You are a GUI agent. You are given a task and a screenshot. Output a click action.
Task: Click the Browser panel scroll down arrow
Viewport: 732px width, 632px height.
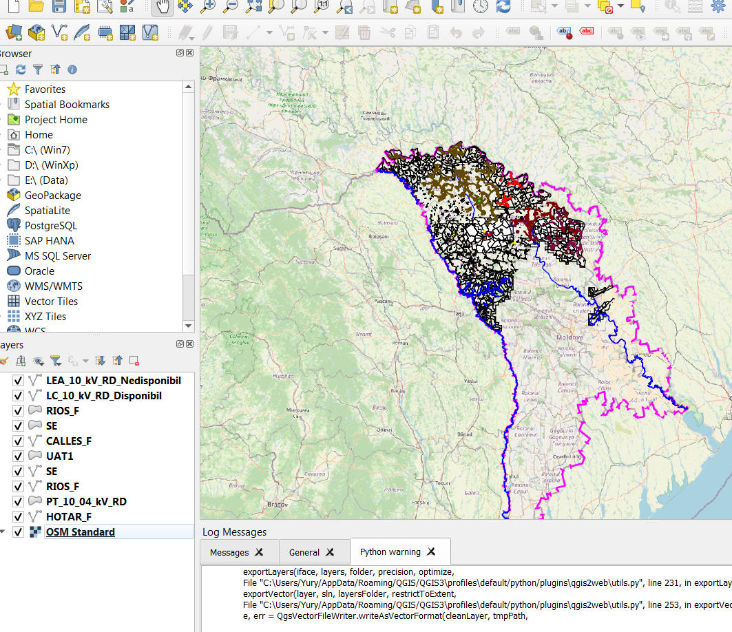click(189, 326)
